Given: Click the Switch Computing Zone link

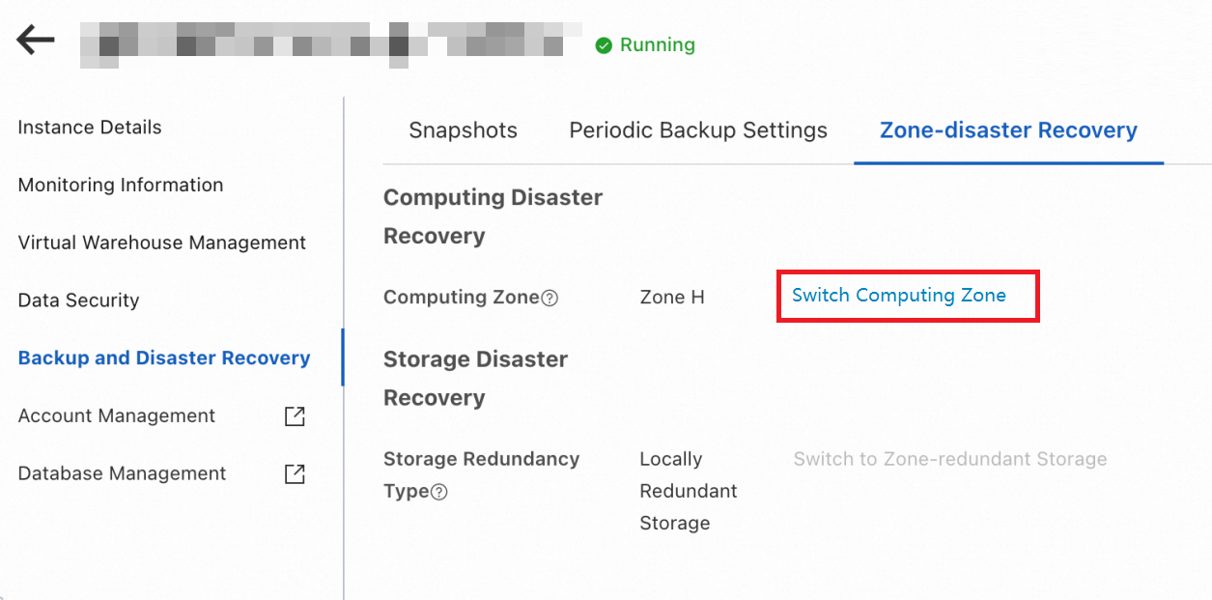Looking at the screenshot, I should 899,296.
